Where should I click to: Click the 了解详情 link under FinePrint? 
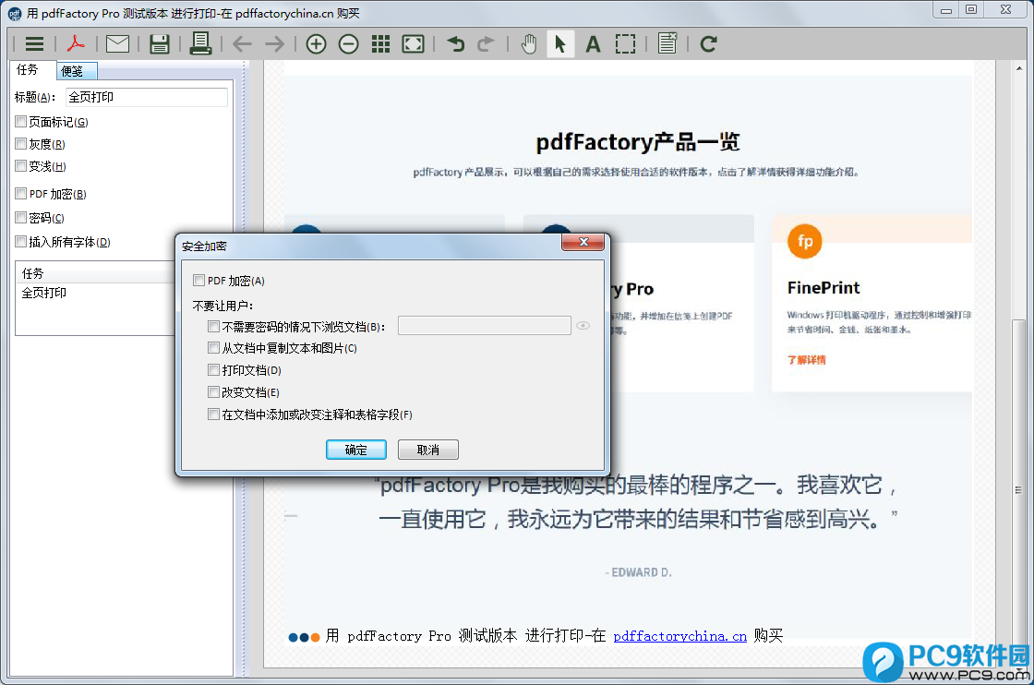click(x=806, y=360)
